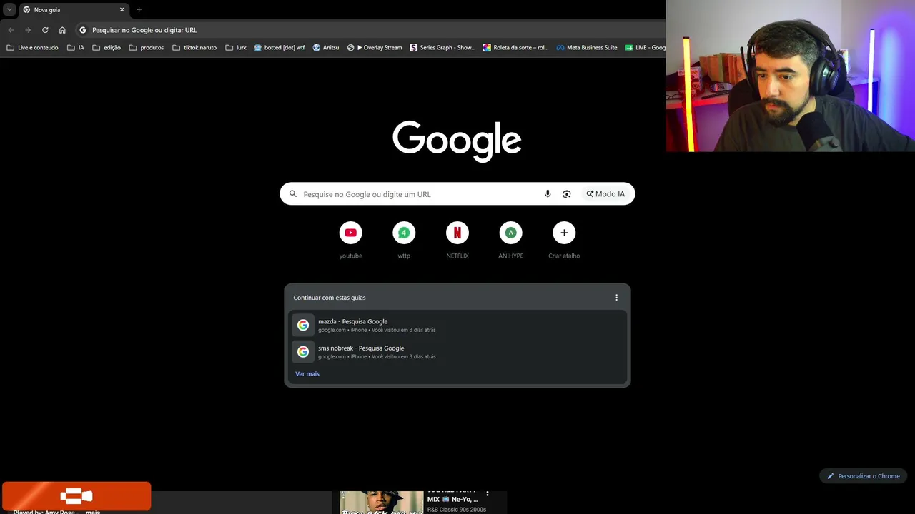915x514 pixels.
Task: Click Personalizar o Chrome button
Action: point(863,476)
